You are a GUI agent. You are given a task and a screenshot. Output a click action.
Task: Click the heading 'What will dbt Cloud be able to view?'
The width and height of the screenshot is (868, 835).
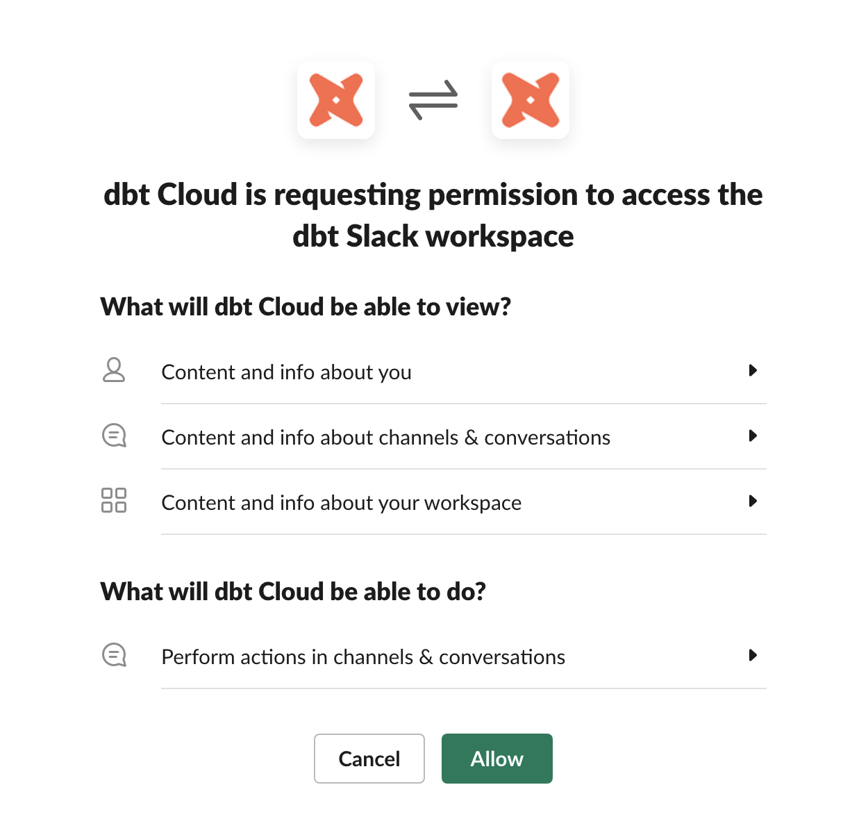coord(306,306)
